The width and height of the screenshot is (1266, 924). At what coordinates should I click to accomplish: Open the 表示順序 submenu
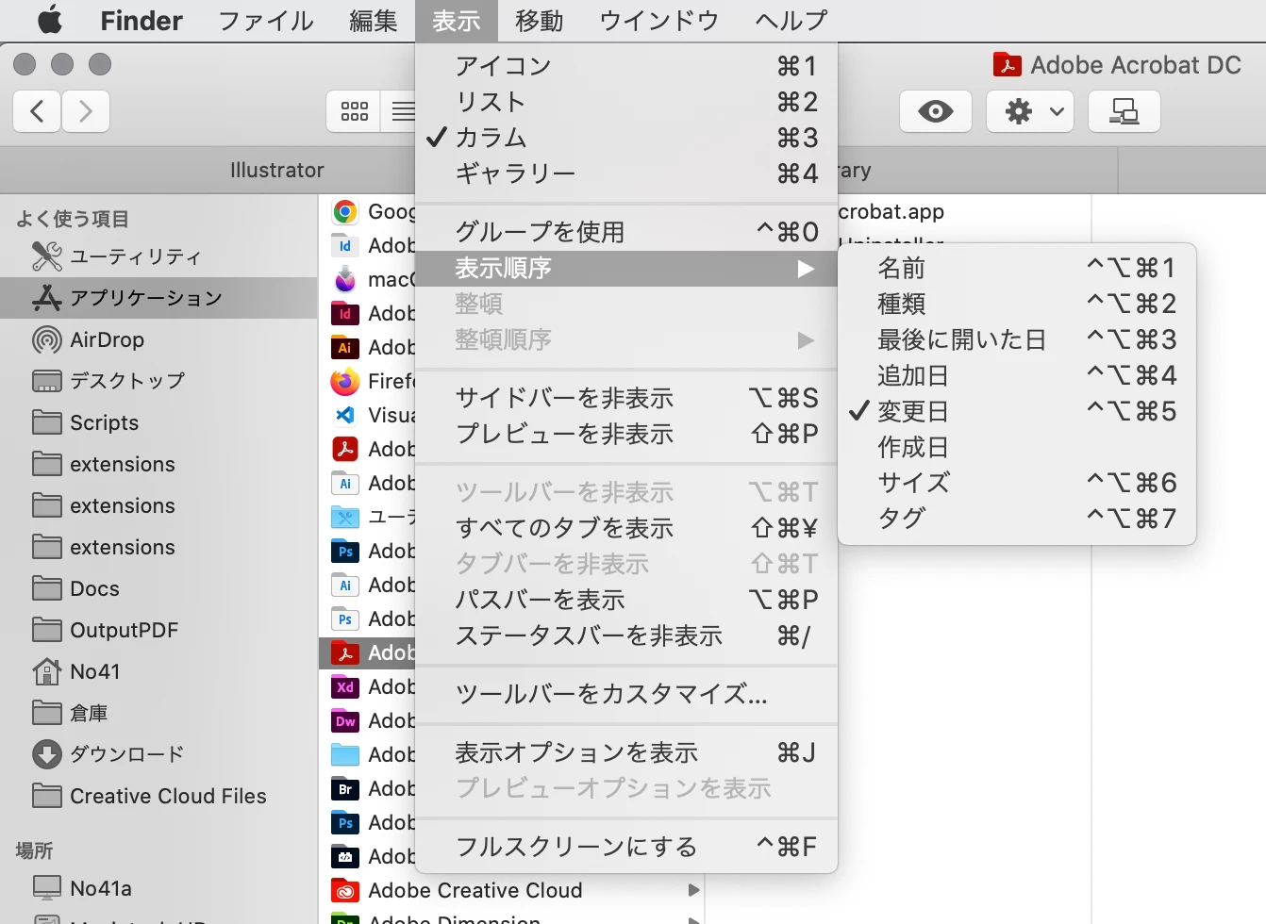(626, 269)
